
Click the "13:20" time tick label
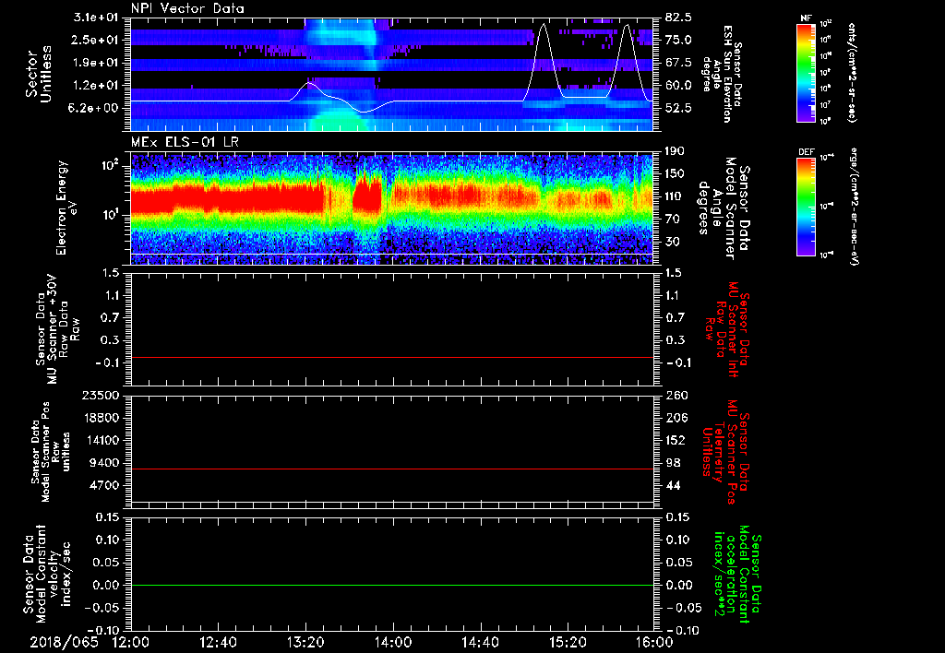tap(305, 642)
